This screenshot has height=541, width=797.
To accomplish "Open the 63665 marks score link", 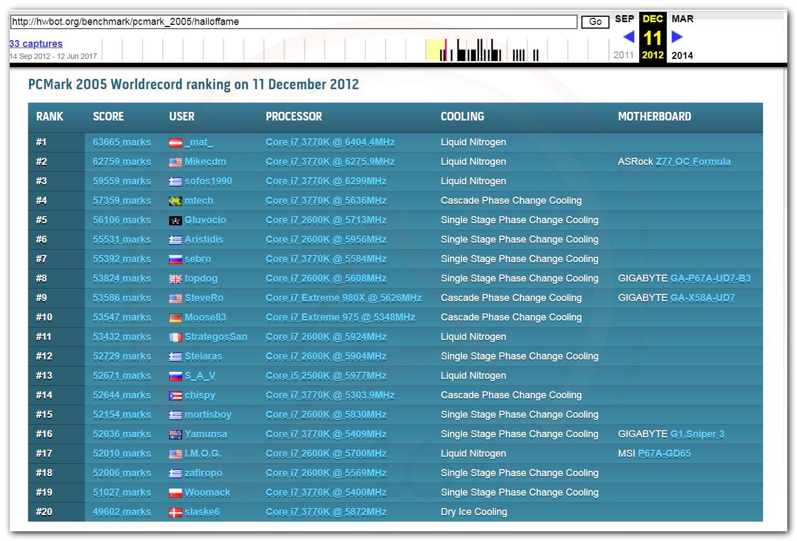I will click(122, 142).
